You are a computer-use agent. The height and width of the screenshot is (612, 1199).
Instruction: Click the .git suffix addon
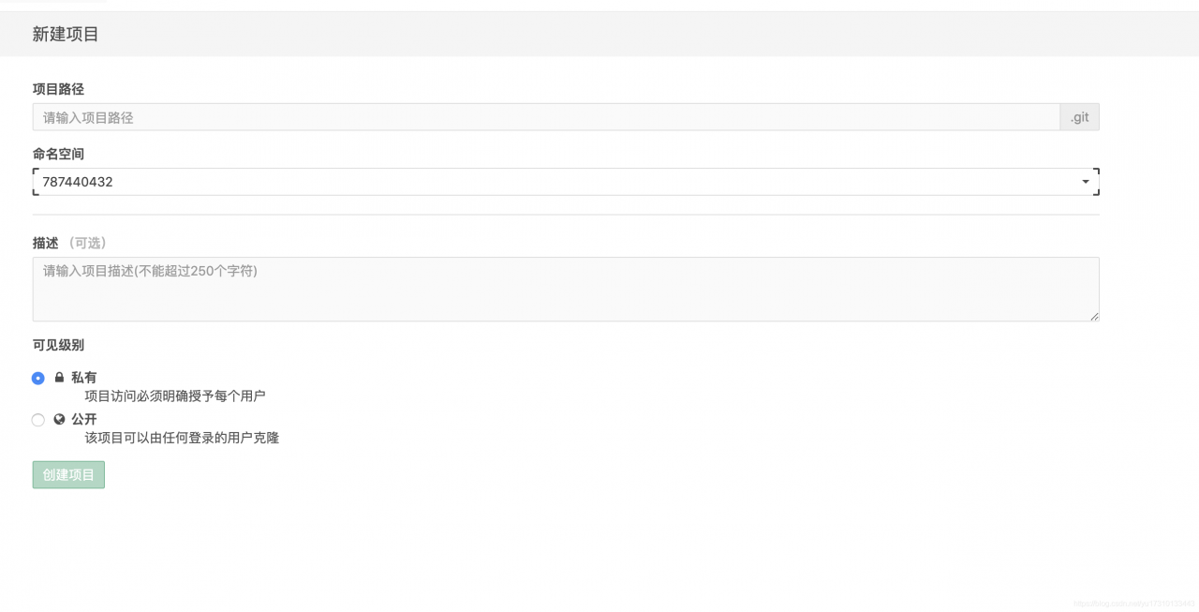[1080, 117]
